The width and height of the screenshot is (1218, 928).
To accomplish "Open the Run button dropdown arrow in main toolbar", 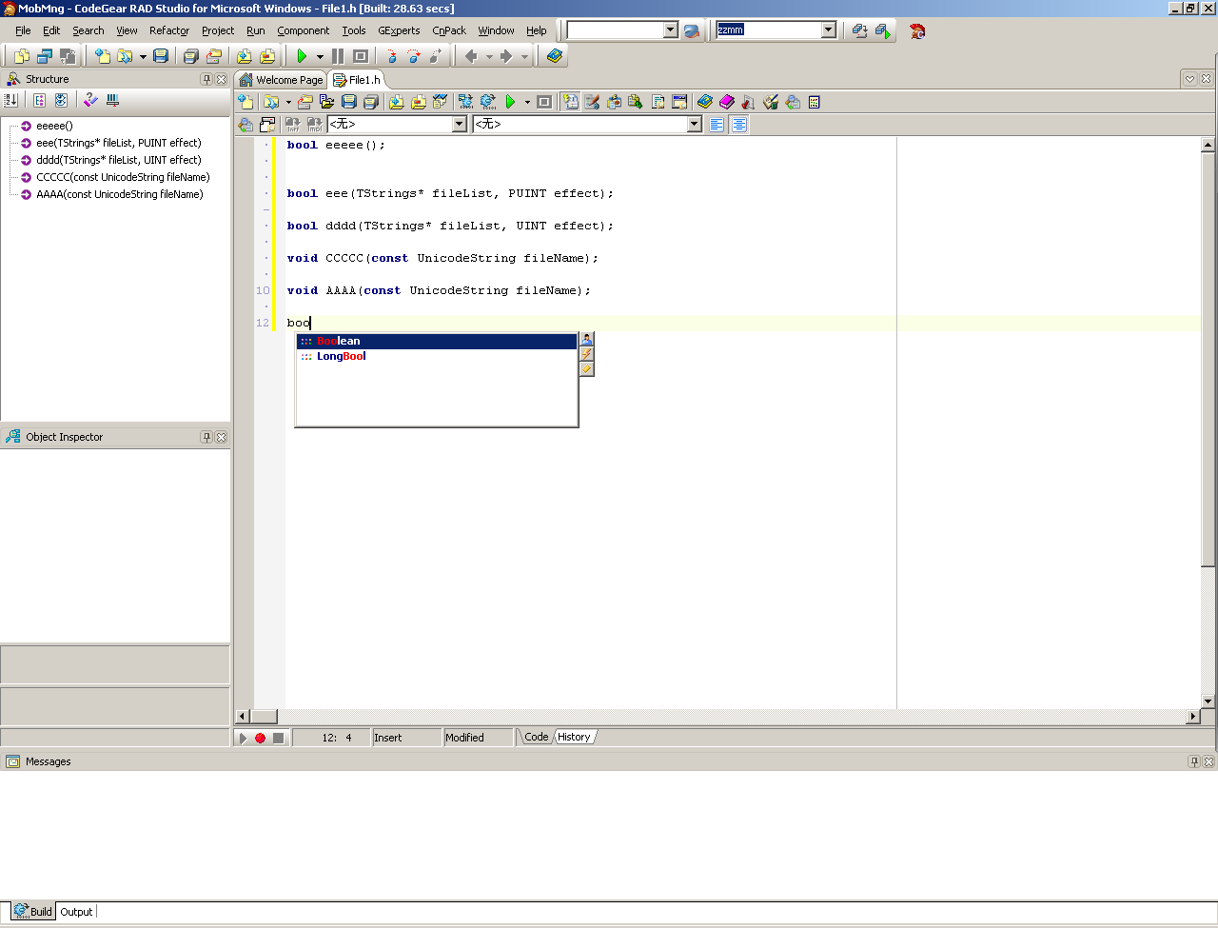I will click(320, 56).
